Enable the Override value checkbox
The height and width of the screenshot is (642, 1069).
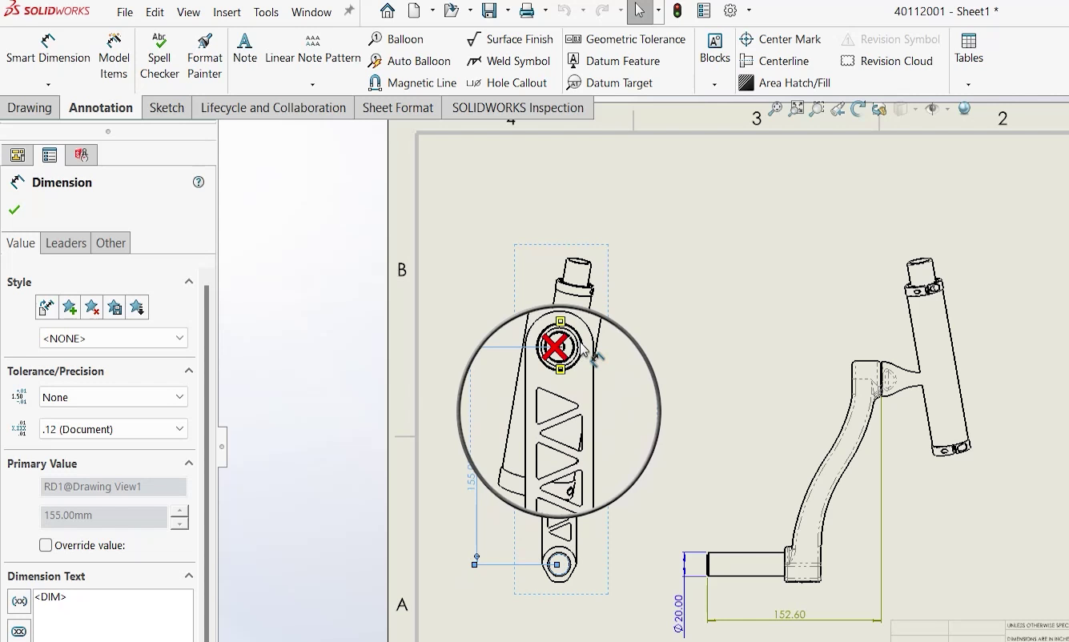(46, 545)
